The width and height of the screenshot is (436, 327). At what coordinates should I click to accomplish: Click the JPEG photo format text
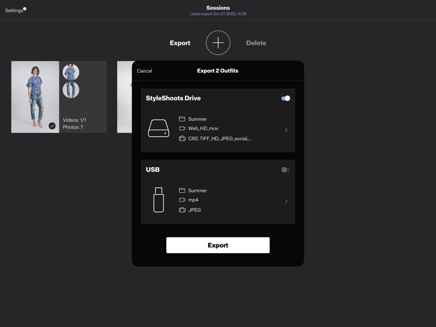pyautogui.click(x=194, y=210)
